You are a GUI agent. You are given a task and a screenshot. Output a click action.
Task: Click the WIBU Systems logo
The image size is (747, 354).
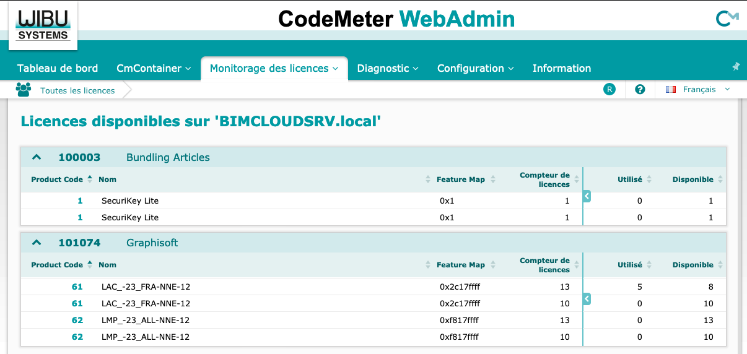(x=43, y=25)
